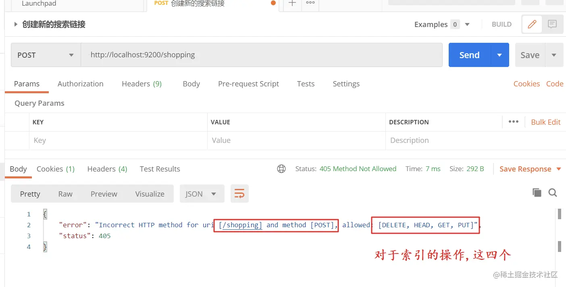This screenshot has width=566, height=287.
Task: Click the Query Params heading
Action: pos(40,103)
